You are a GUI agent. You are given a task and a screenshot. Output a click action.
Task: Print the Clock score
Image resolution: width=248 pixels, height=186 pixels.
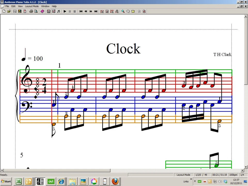pyautogui.click(x=31, y=11)
